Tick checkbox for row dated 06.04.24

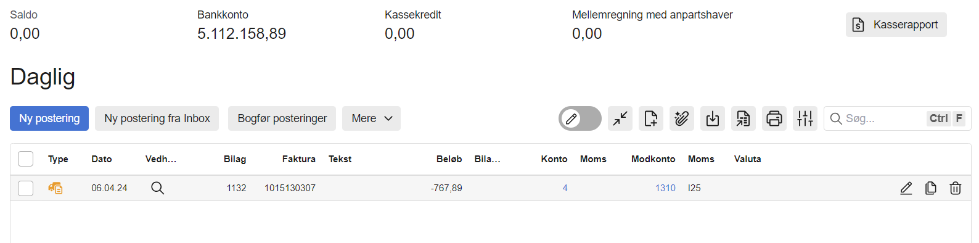pos(26,188)
